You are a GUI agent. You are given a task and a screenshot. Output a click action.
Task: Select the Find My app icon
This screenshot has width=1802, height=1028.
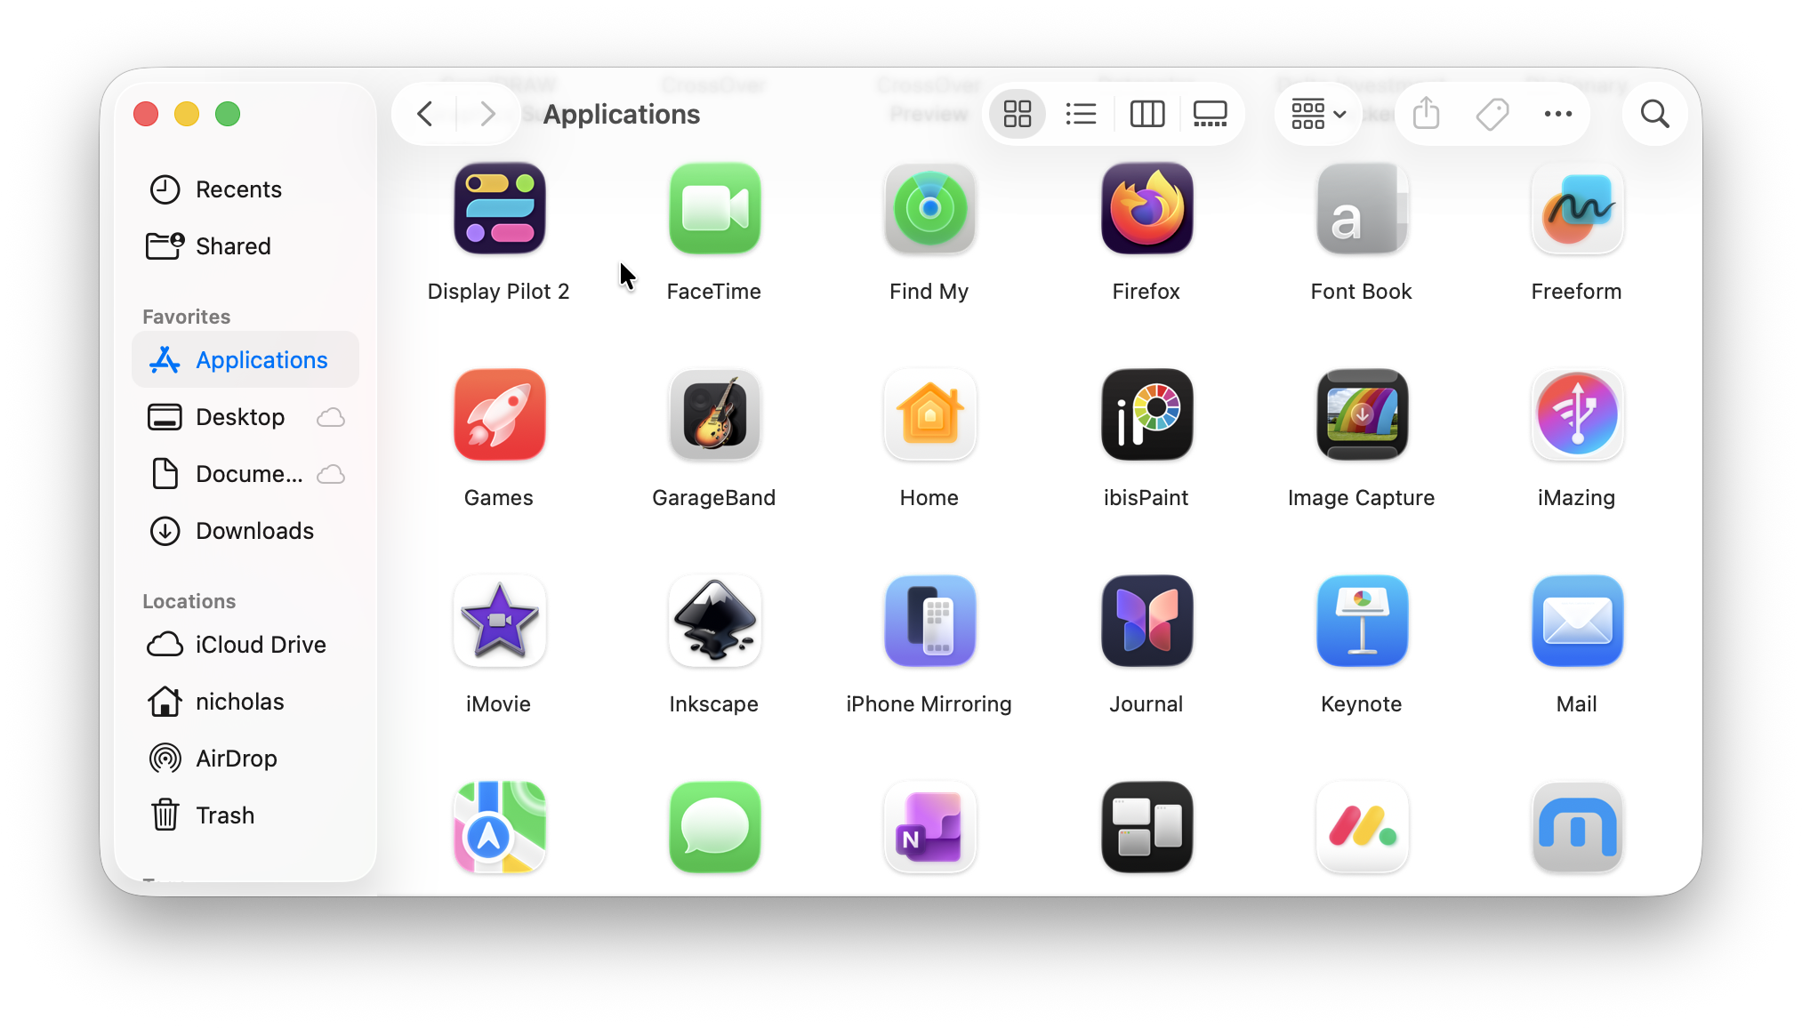click(929, 209)
